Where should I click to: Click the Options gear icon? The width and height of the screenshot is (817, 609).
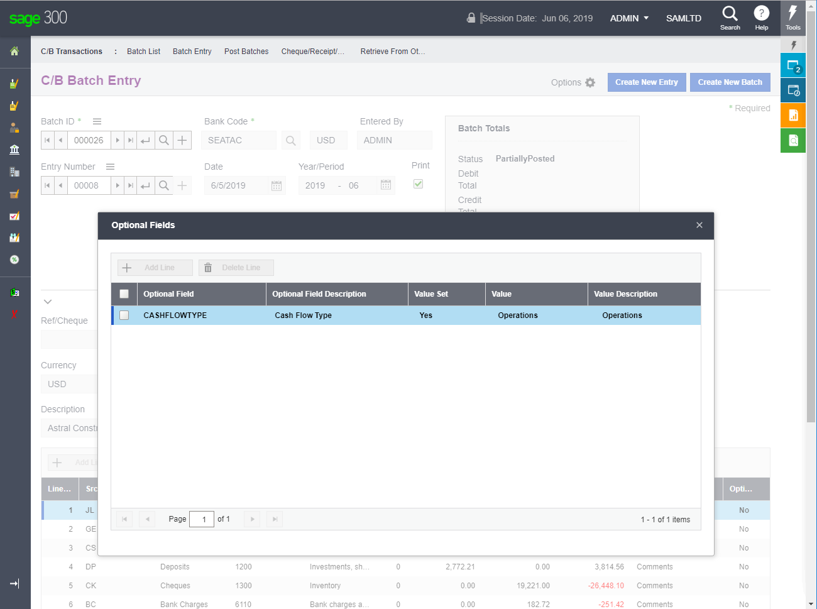(589, 82)
